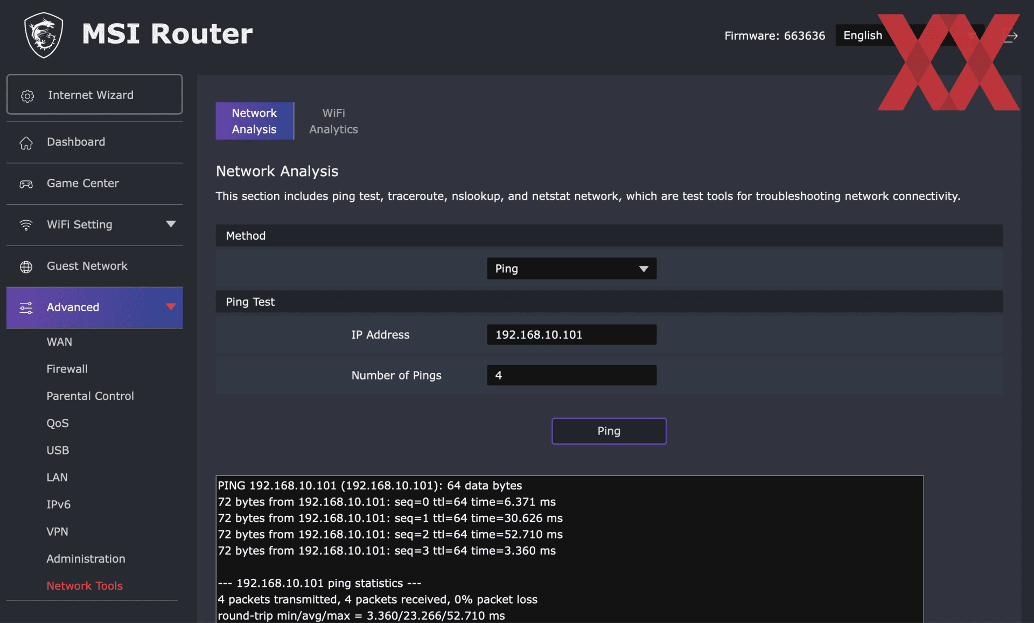Open Parental Control settings

90,396
